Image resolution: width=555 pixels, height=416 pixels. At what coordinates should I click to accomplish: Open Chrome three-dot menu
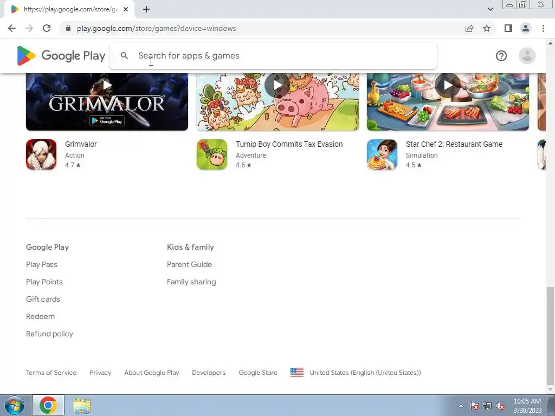click(x=543, y=28)
